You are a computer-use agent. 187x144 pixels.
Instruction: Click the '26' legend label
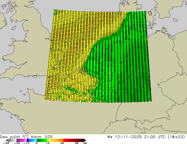pos(62,143)
